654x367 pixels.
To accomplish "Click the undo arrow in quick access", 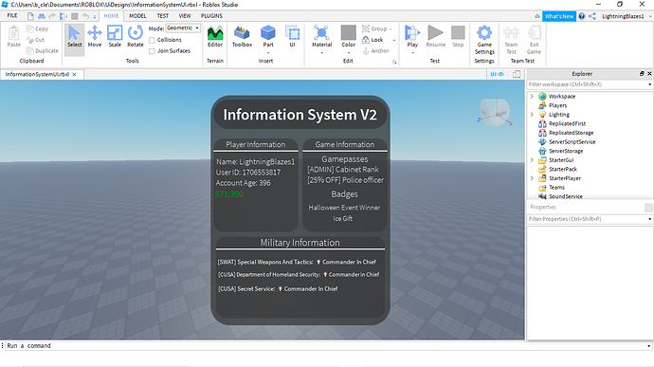I will coord(85,16).
